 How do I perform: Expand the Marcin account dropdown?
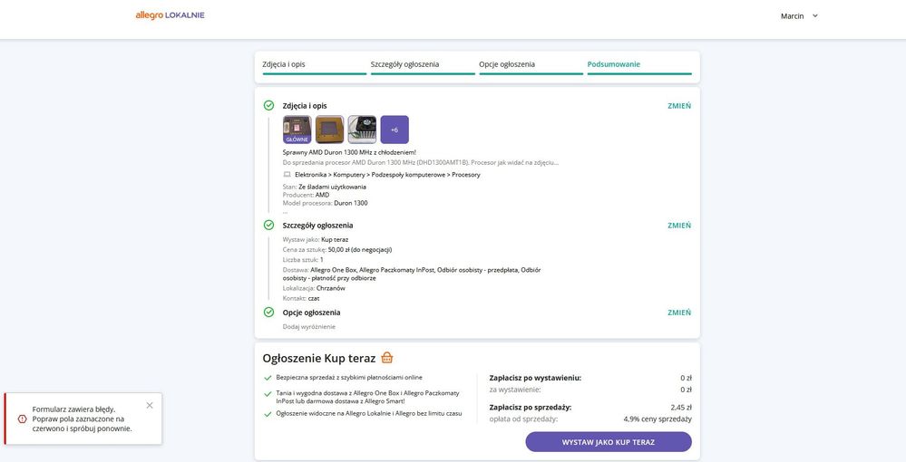coord(799,16)
